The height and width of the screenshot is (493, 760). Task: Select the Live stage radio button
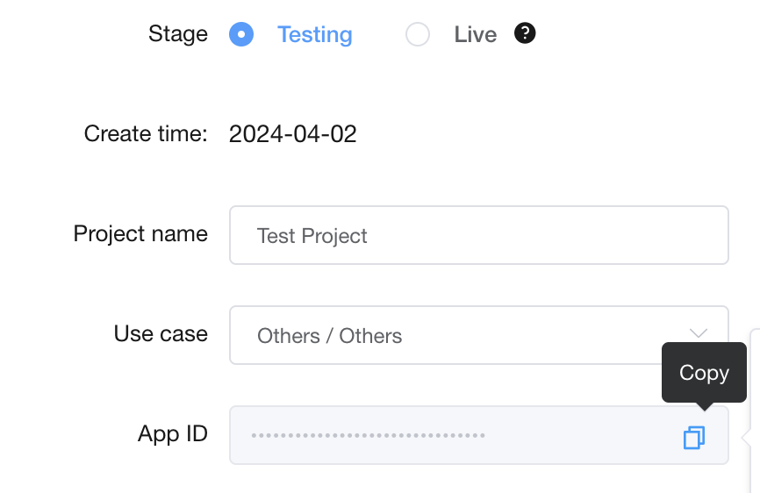[x=418, y=35]
